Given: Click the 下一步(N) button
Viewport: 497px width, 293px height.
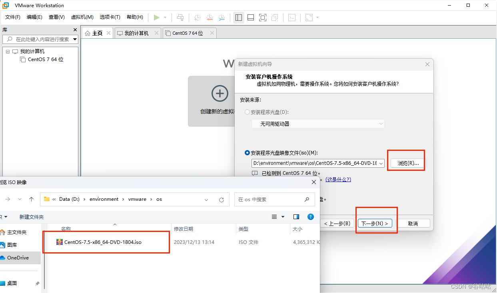Looking at the screenshot, I should [x=375, y=224].
